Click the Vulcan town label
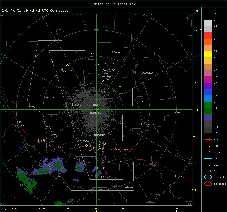This screenshot has height=212, width=227. tap(128, 187)
